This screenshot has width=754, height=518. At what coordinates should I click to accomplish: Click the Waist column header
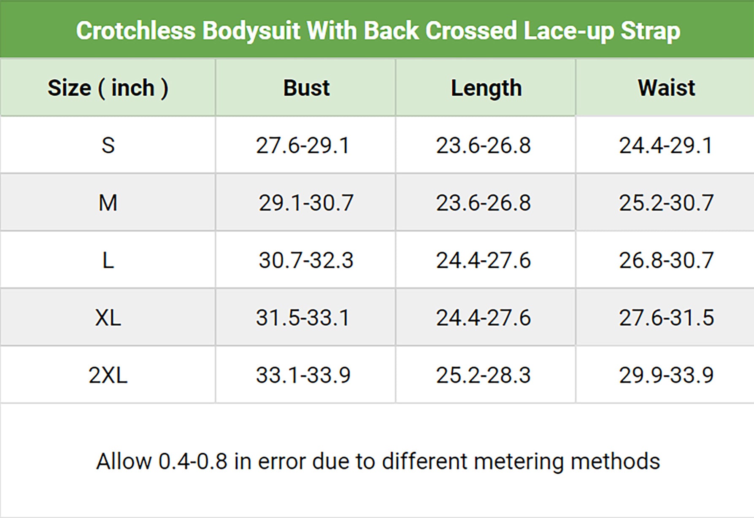pos(666,88)
